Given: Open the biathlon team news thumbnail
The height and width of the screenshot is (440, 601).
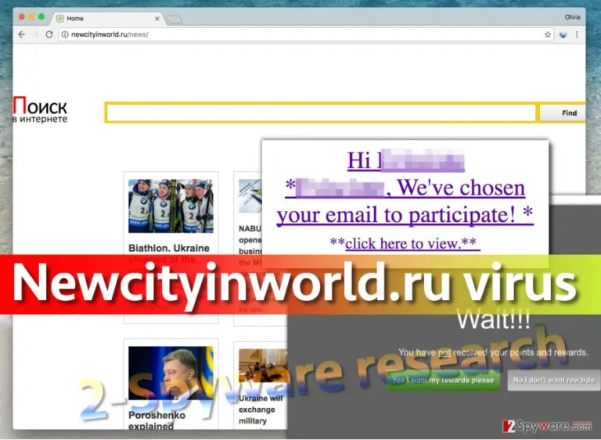Looking at the screenshot, I should (171, 206).
